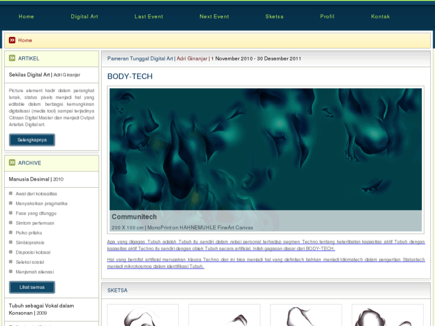Click the Pameran Tunggal Digital Art heading link
This screenshot has height=326, width=435.
[x=140, y=59]
